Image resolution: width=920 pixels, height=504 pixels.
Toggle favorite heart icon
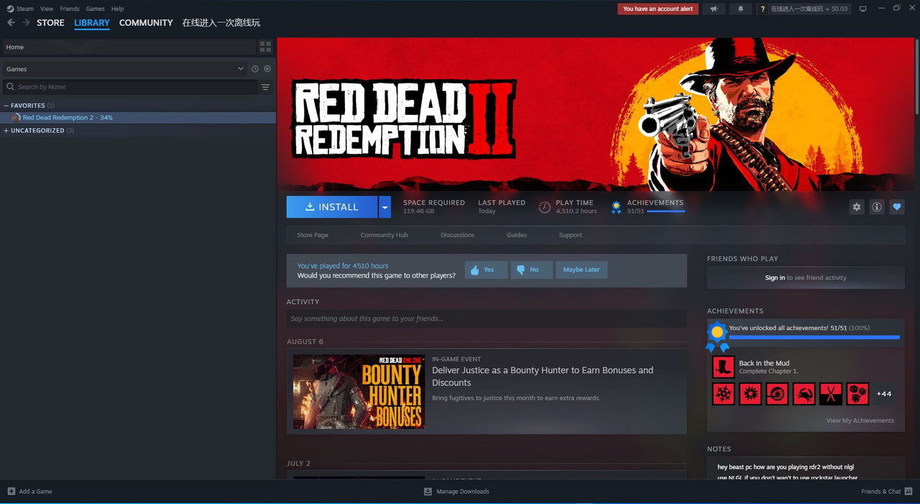click(x=897, y=207)
